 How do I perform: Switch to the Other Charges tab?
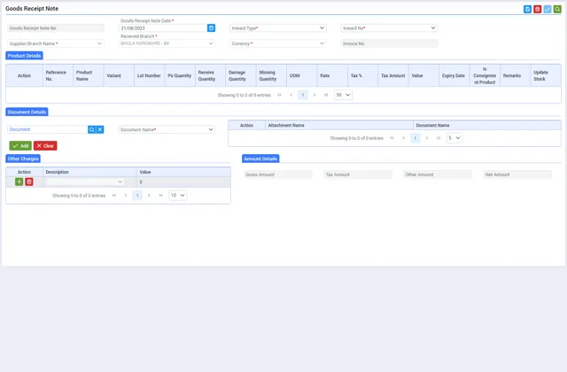23,159
